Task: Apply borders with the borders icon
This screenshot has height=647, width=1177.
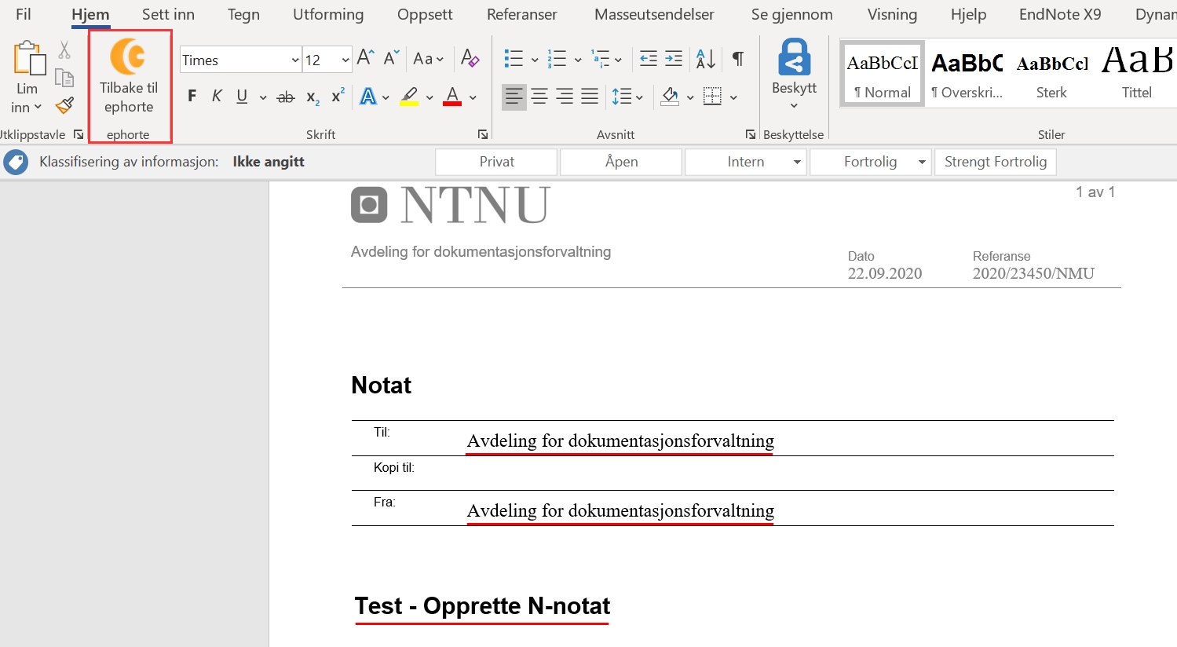Action: click(x=712, y=97)
